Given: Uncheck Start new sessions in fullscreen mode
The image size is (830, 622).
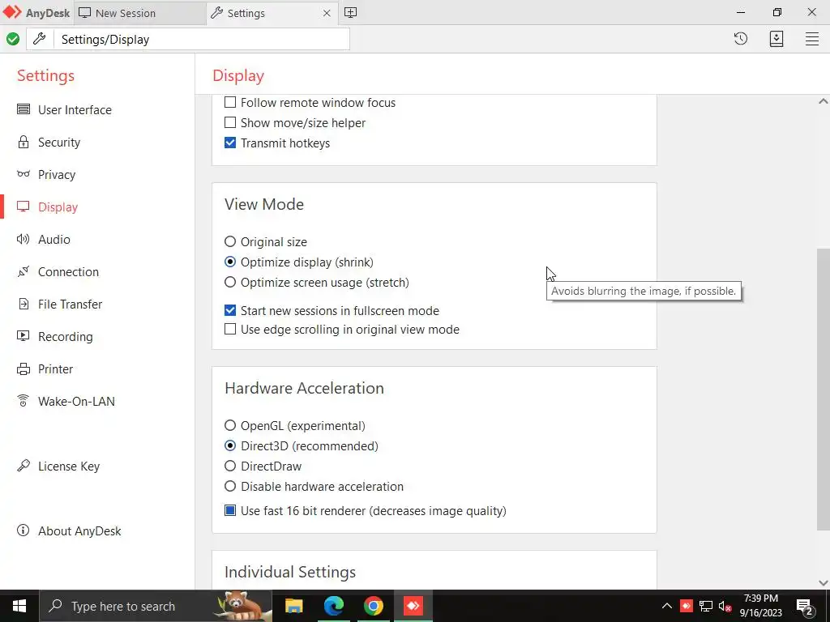Looking at the screenshot, I should tap(230, 310).
